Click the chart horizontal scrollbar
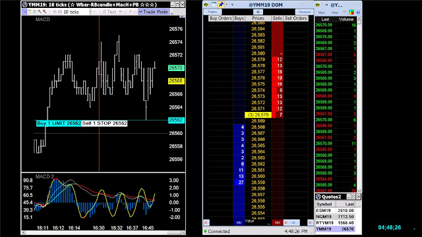Viewport: 422px width, 237px height. point(104,232)
